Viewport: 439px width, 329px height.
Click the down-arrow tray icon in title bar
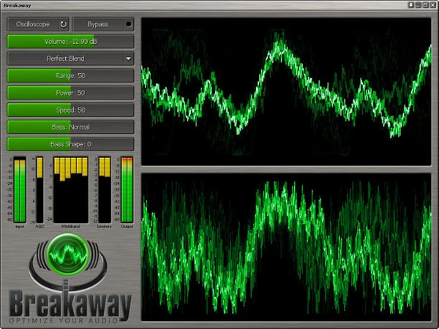tap(410, 5)
